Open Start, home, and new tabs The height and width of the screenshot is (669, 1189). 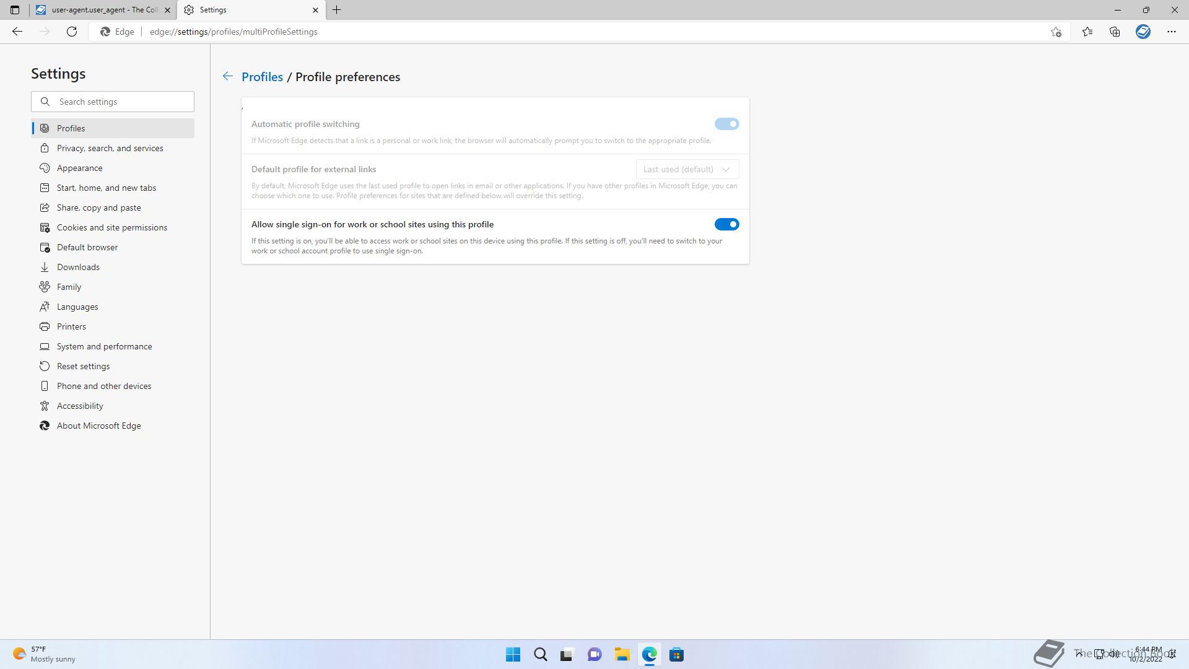click(x=113, y=188)
